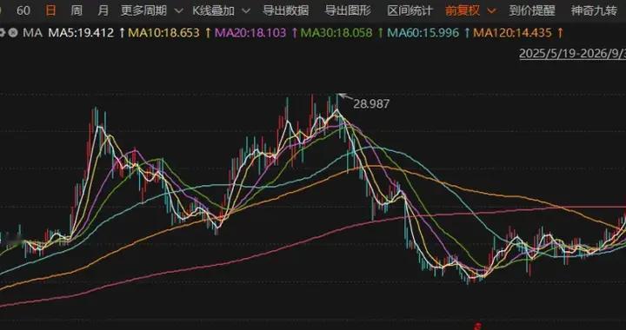Screen dimensions: 626x330
Task: Select the 日 daily period tab
Action: [50, 10]
